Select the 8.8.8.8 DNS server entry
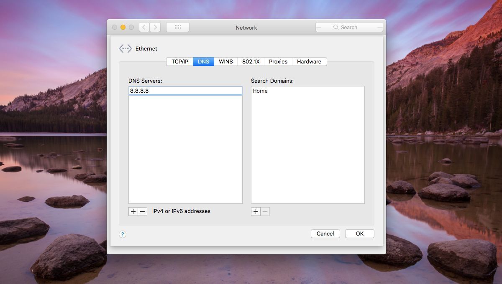This screenshot has height=284, width=502. pos(185,91)
